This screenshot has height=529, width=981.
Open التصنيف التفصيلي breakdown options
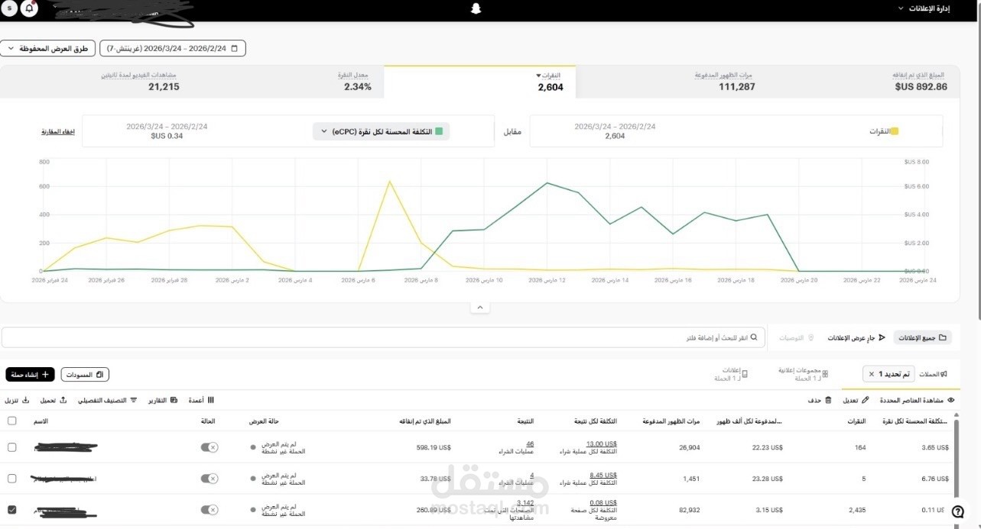point(107,400)
